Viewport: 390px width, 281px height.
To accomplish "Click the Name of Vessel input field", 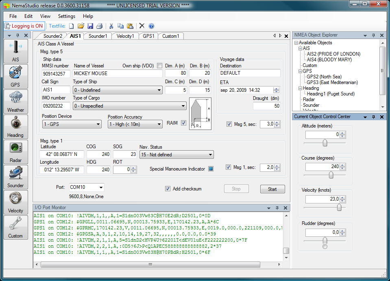I will click(x=118, y=73).
